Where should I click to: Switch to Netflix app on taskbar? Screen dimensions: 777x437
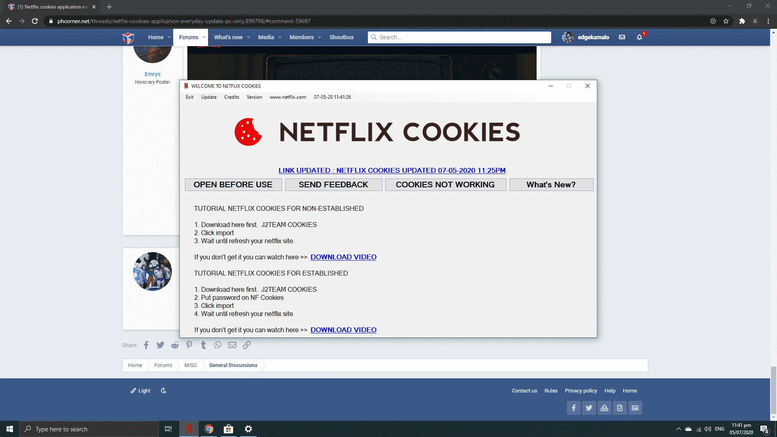pos(189,429)
